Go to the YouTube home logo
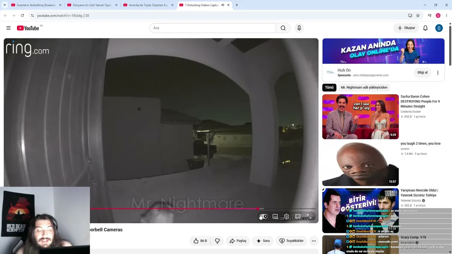452x254 pixels. [x=28, y=28]
